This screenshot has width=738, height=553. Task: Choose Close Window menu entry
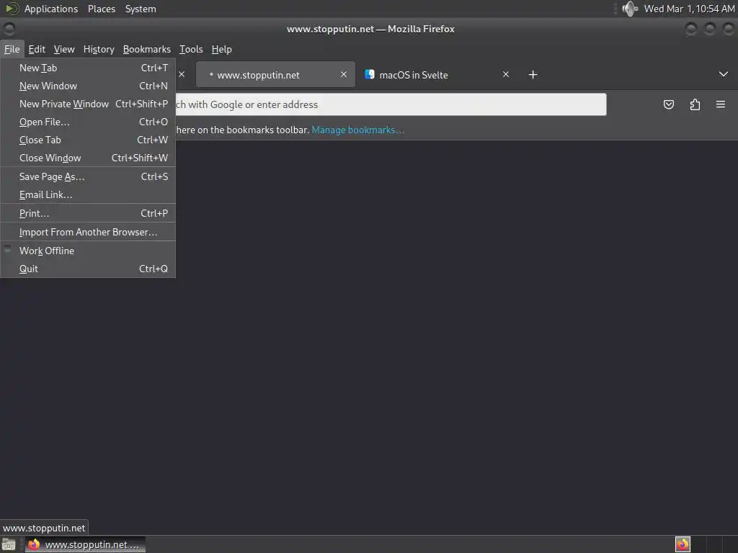point(88,158)
